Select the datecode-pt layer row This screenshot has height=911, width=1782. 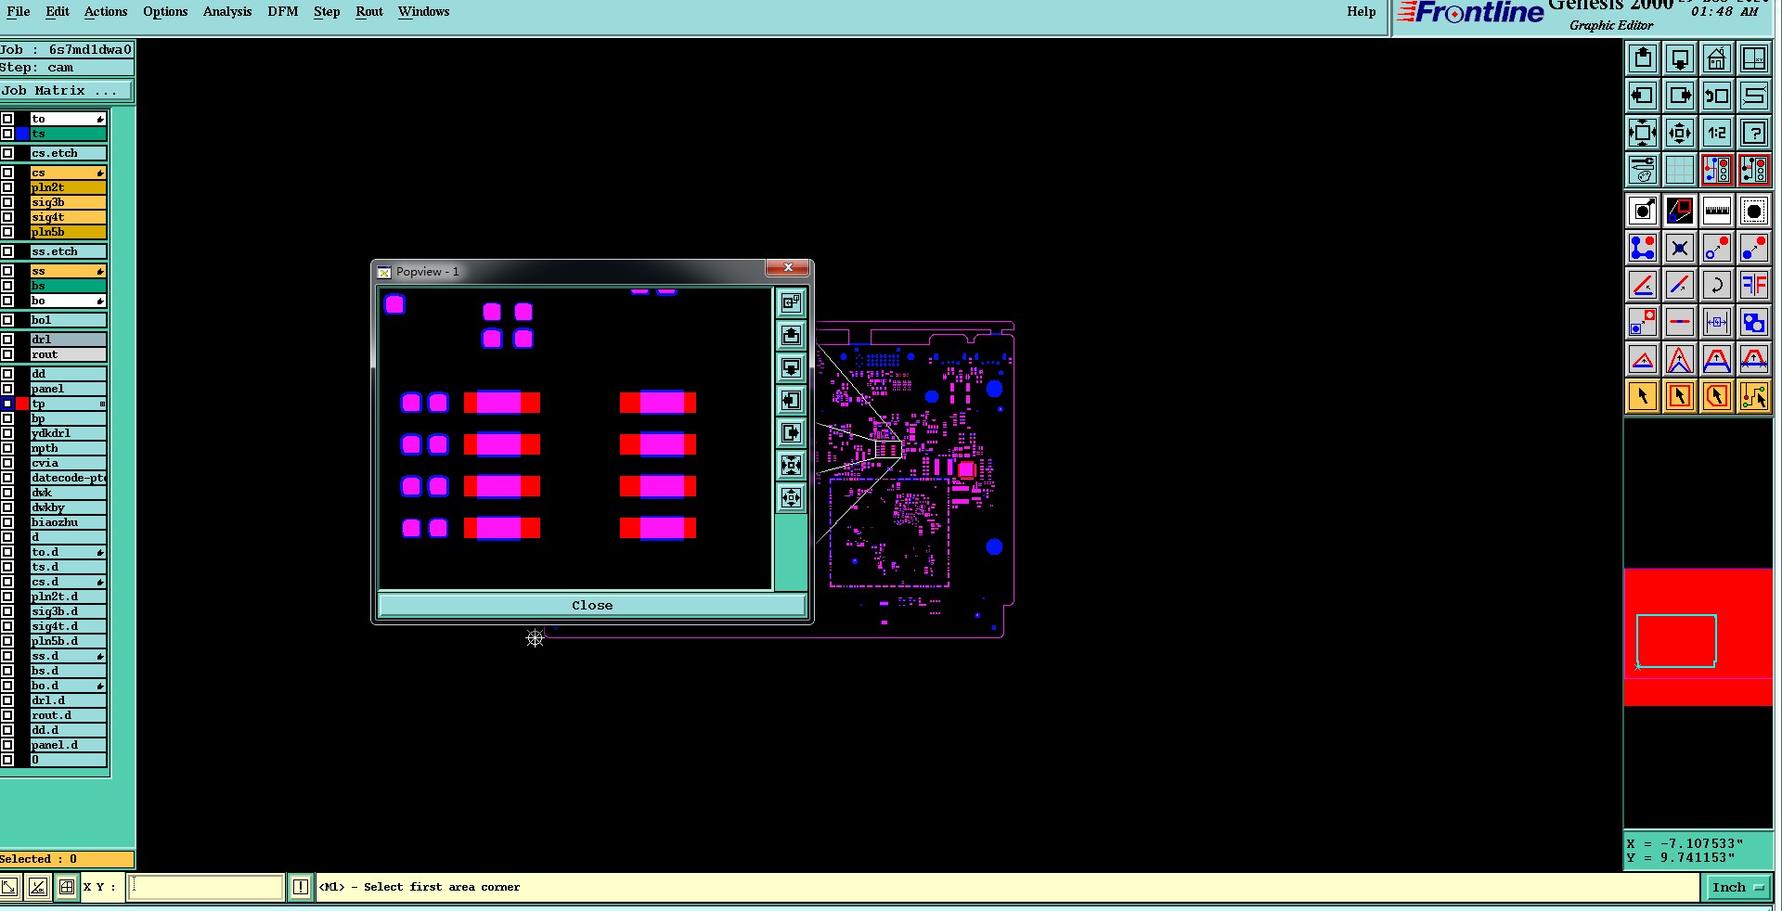(69, 478)
